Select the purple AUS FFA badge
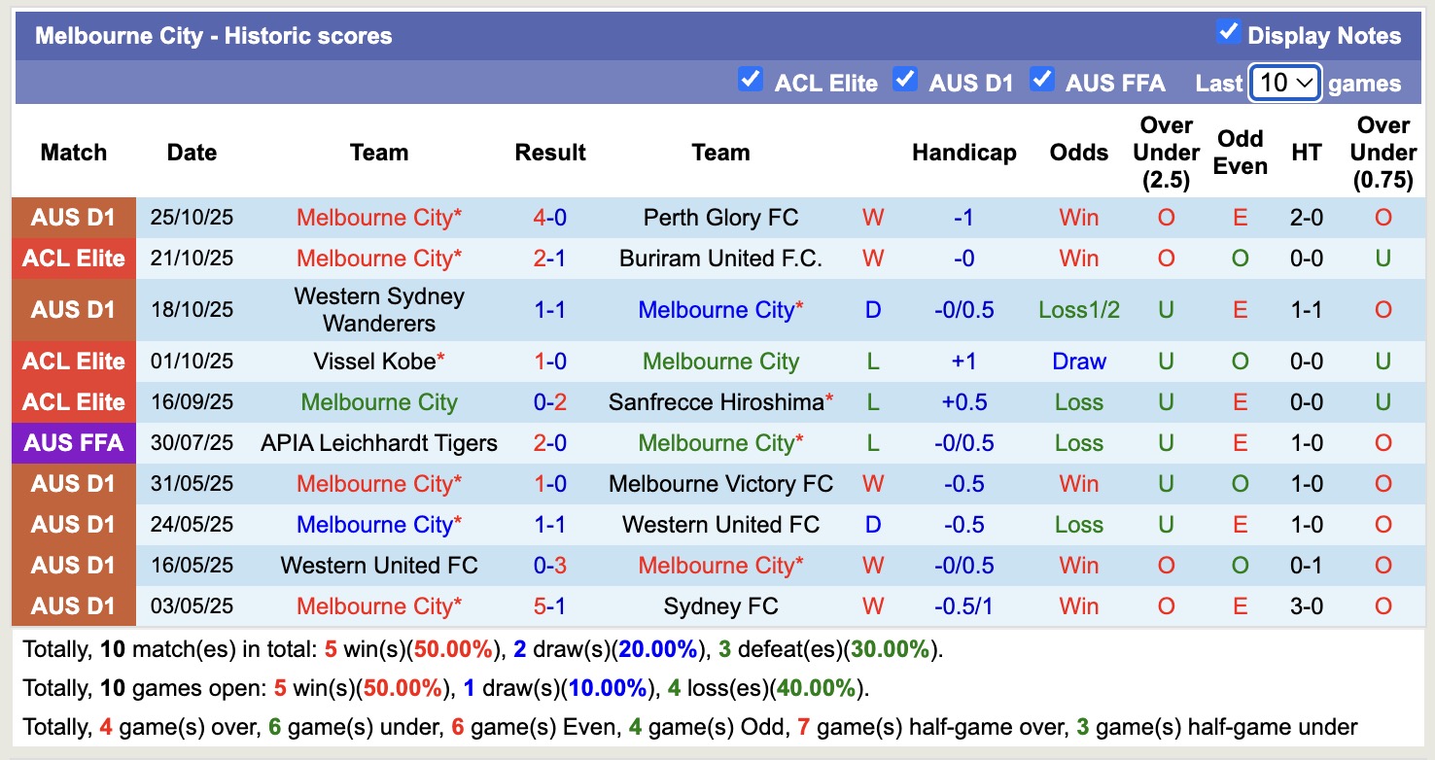 point(73,442)
